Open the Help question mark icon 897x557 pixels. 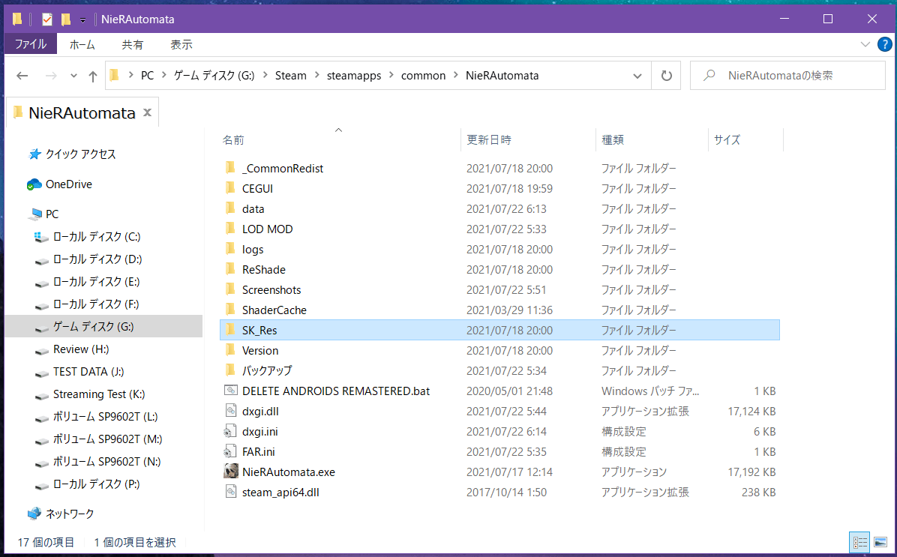[884, 44]
